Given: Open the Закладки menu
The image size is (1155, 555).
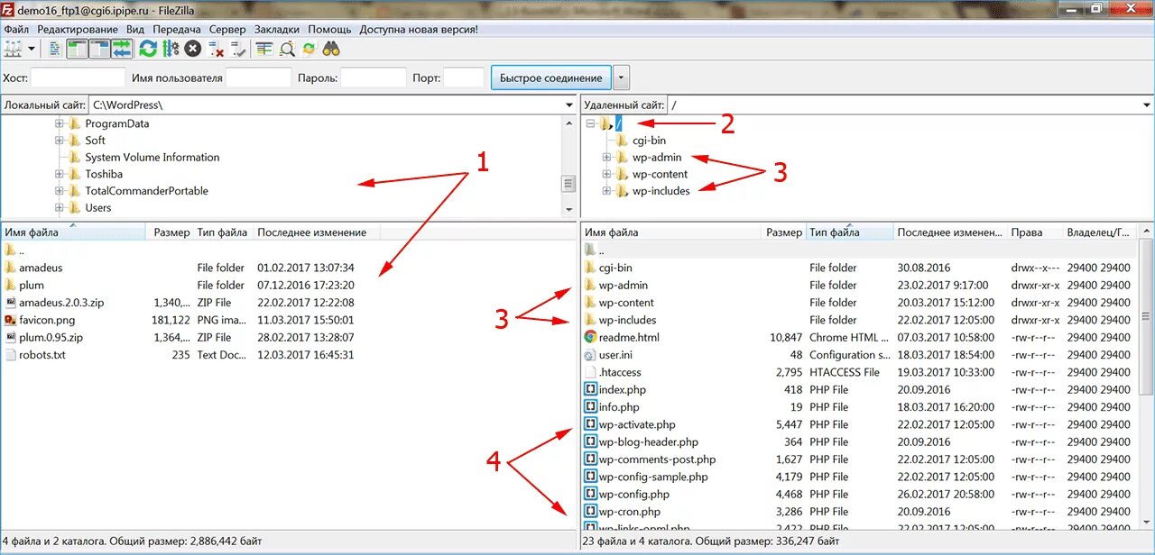Looking at the screenshot, I should coord(277,29).
